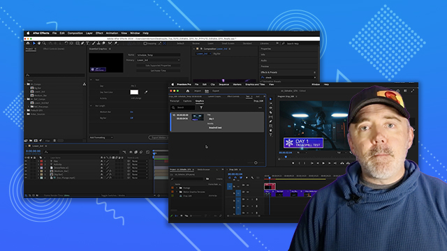The image size is (447, 251).
Task: Select the Type tool in After Effects toolbar
Action: (87, 43)
